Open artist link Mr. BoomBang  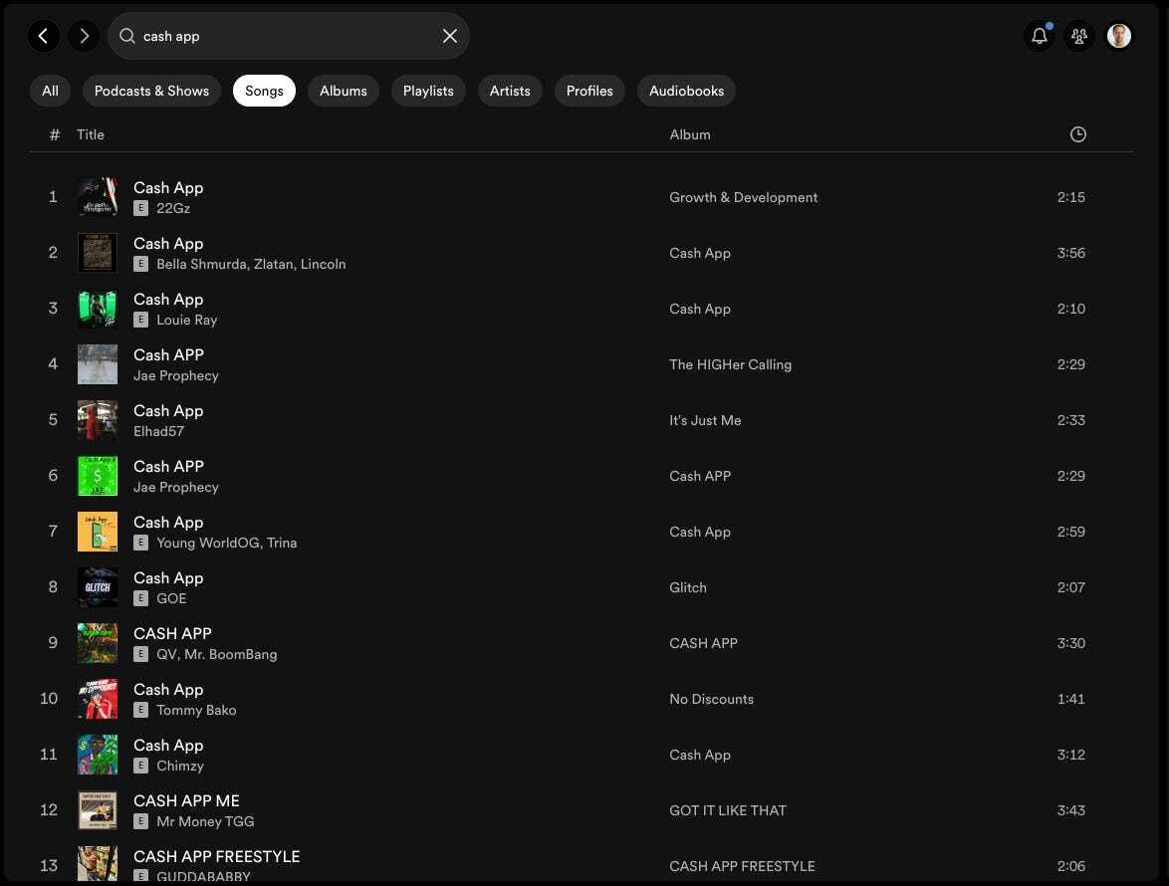pyautogui.click(x=230, y=655)
